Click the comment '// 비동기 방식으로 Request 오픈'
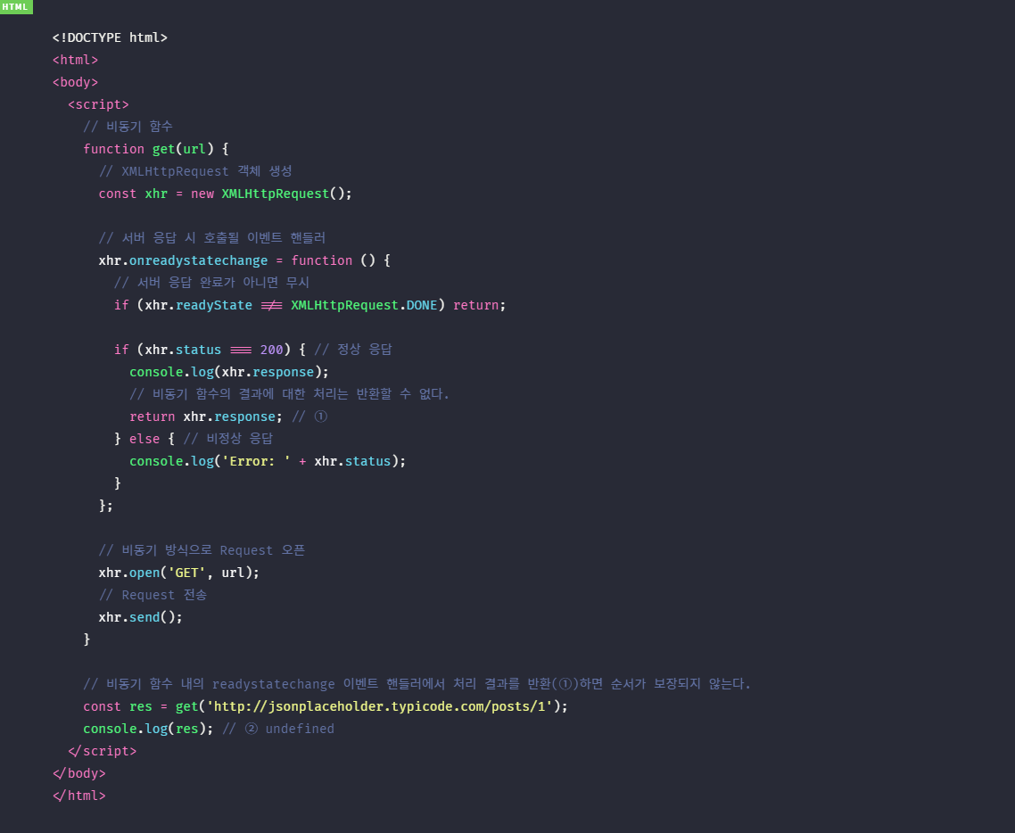 click(x=202, y=550)
